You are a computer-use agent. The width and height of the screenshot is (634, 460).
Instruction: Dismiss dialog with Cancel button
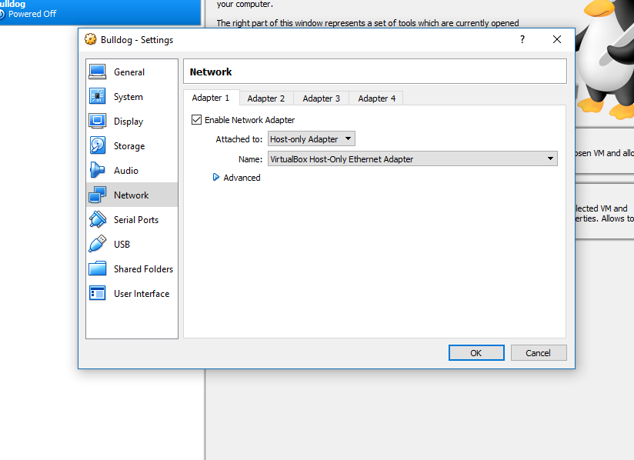(539, 353)
